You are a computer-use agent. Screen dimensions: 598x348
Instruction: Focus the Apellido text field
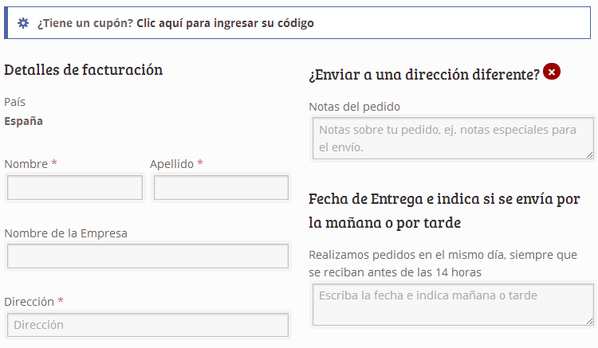pyautogui.click(x=221, y=187)
